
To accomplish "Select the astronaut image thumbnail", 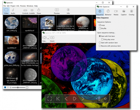I will (47, 23).
